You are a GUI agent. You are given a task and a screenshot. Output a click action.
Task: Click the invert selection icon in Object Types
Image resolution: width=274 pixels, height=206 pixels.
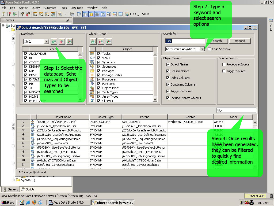coord(109,42)
